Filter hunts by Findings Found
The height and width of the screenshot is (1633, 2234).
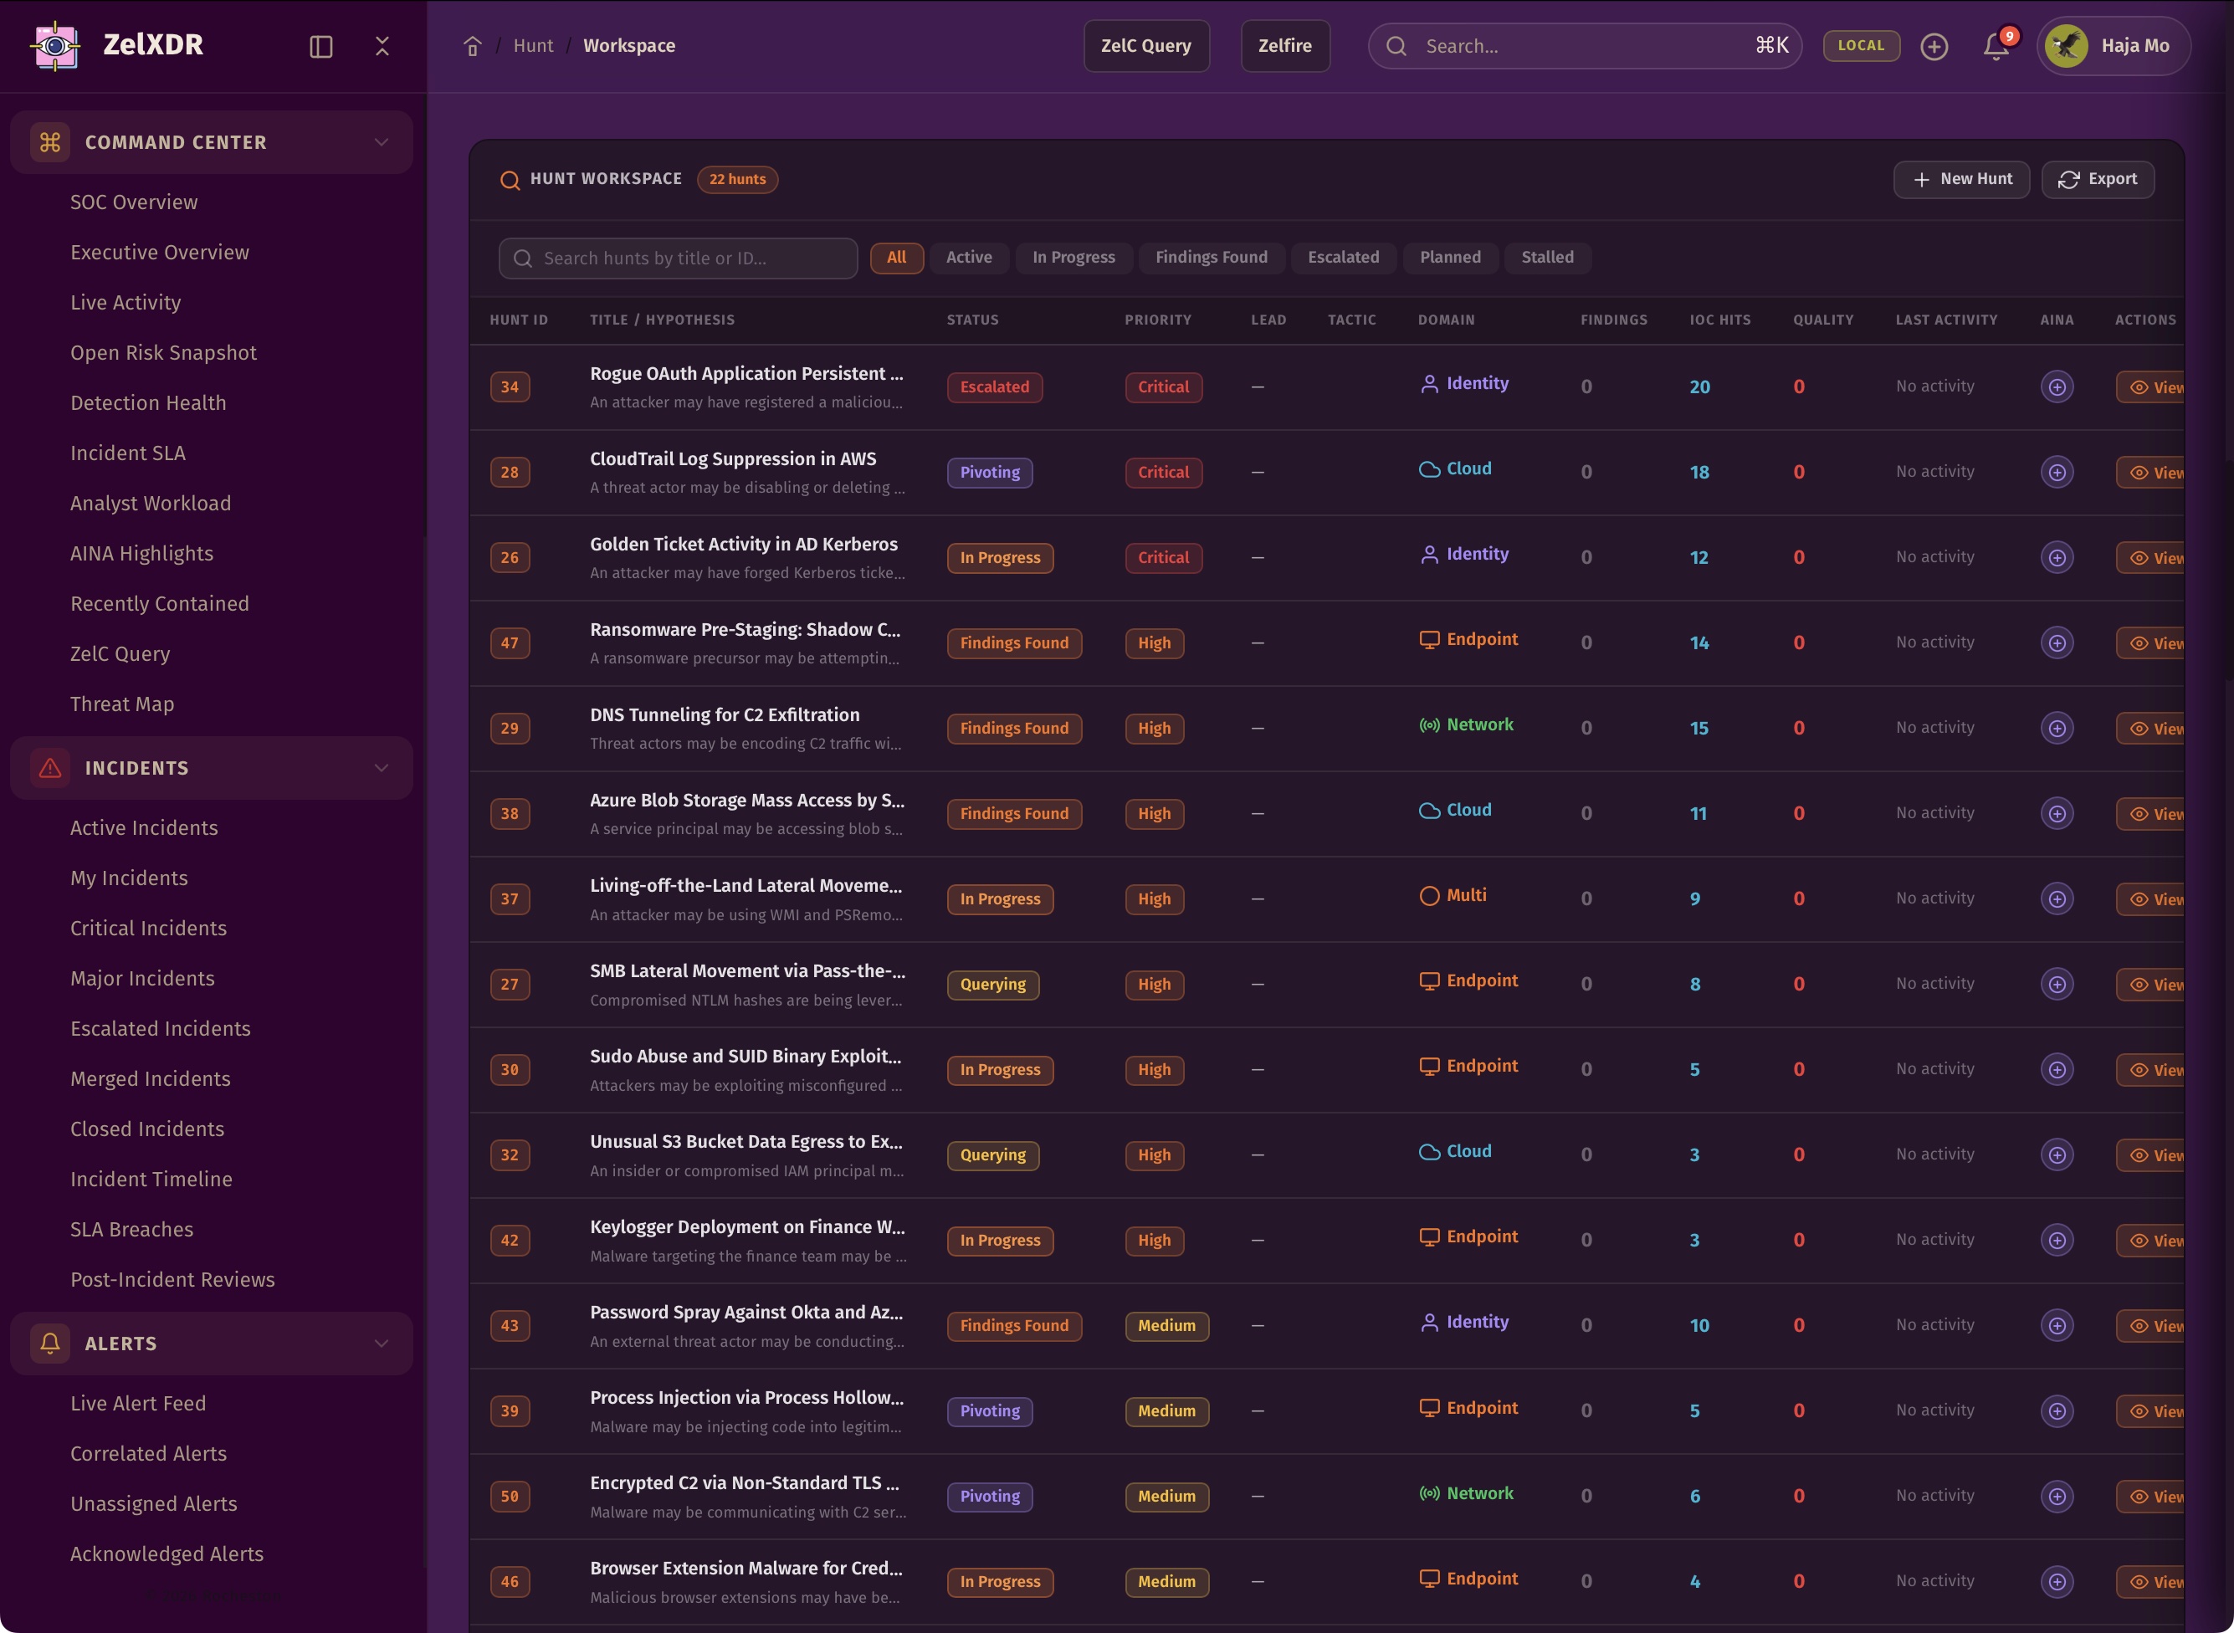1210,258
